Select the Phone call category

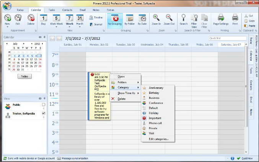(x=158, y=123)
